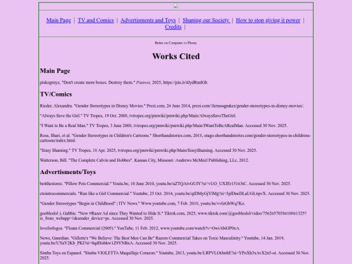Image resolution: width=352 pixels, height=264 pixels.
Task: Click 'I Want to Be a Real Man' citation
Action: [x=164, y=126]
